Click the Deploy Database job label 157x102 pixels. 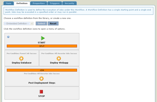(x=22, y=63)
